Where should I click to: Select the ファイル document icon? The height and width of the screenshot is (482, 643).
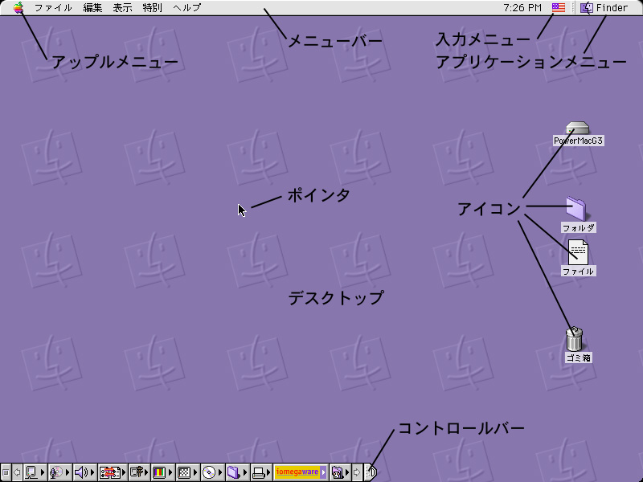578,252
